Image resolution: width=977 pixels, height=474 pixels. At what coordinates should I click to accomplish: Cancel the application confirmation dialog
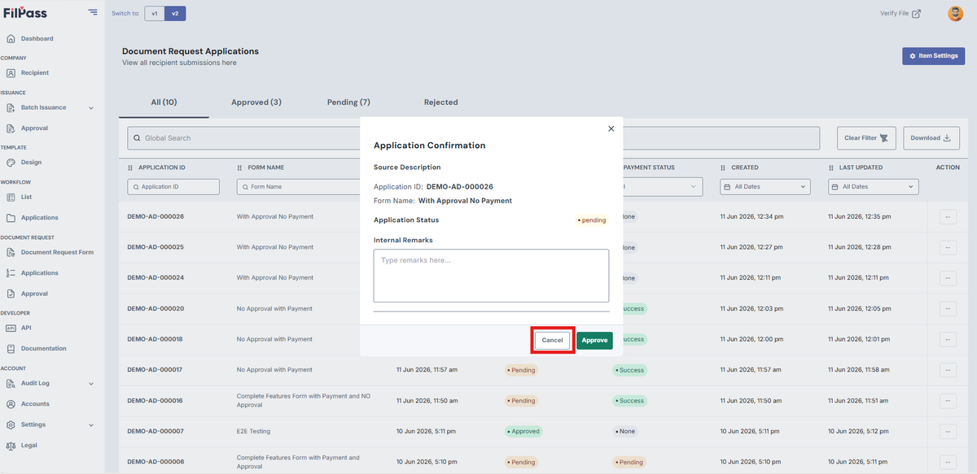coord(553,341)
